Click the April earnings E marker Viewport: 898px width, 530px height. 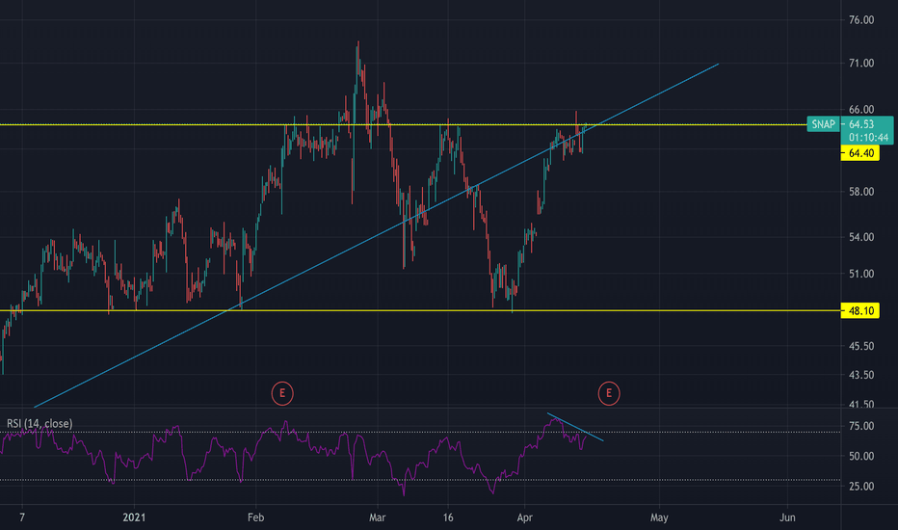(608, 393)
